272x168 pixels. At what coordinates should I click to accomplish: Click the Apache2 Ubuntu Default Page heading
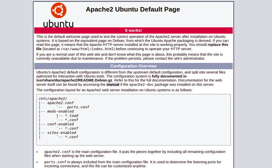[x=133, y=9]
